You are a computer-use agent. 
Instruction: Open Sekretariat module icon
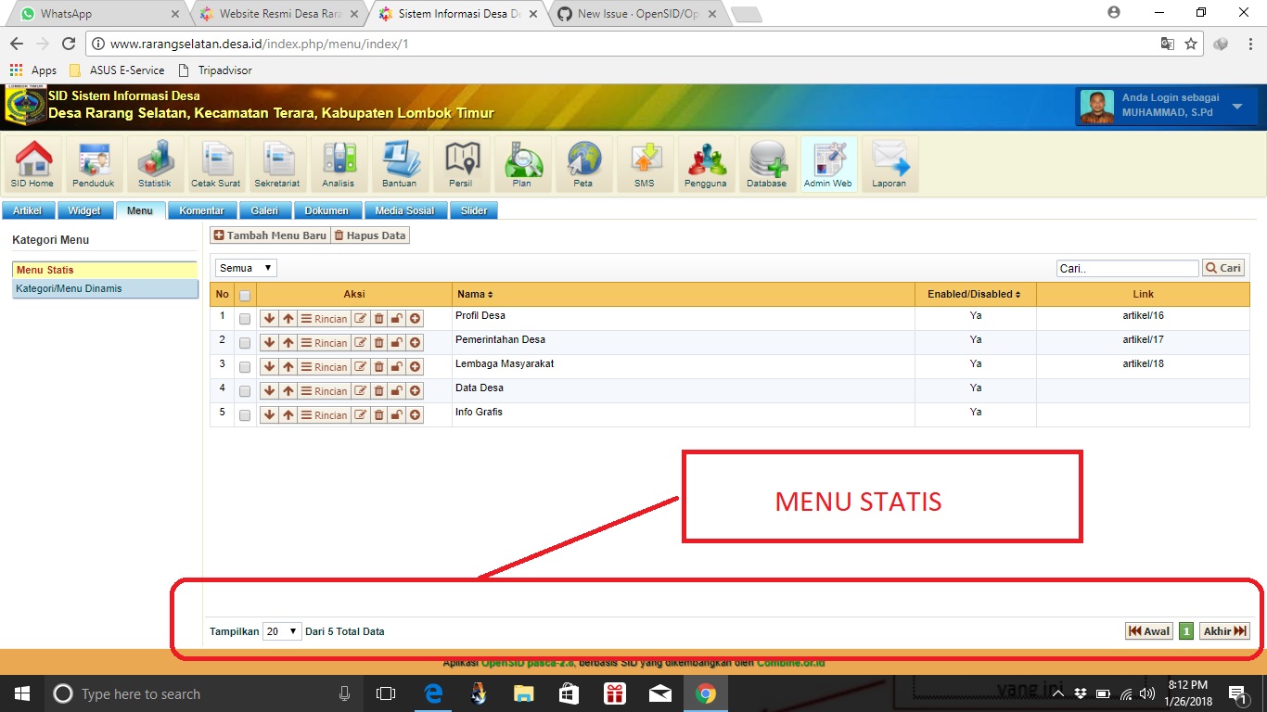(x=277, y=164)
